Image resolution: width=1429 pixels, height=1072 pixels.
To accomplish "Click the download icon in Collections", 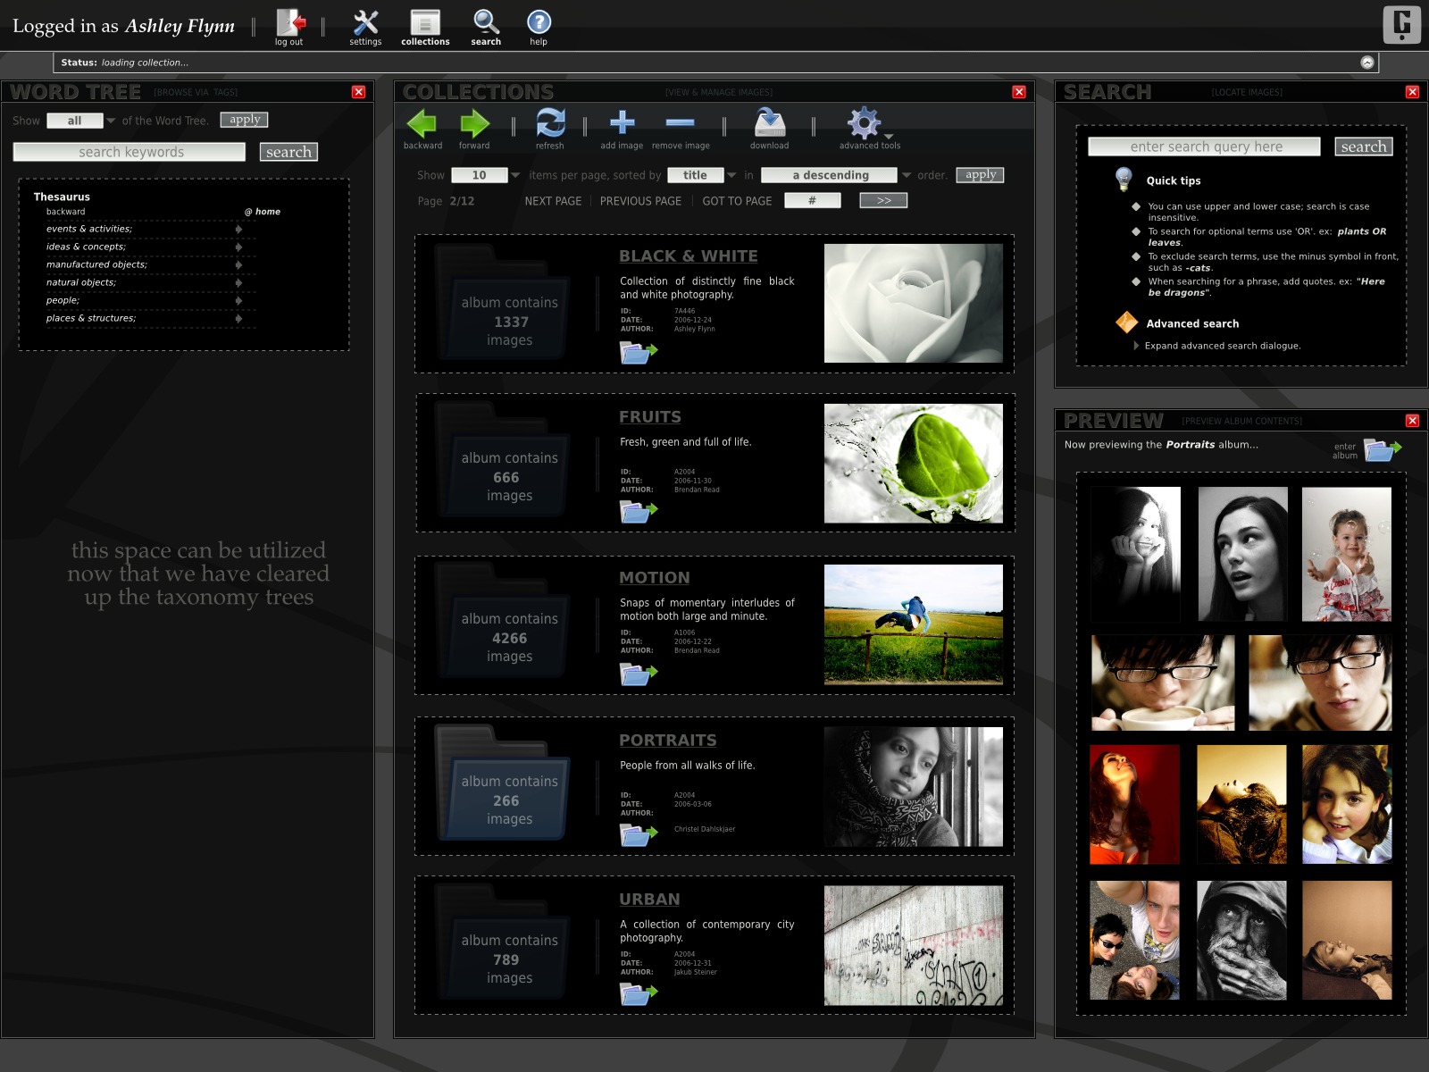I will [769, 122].
